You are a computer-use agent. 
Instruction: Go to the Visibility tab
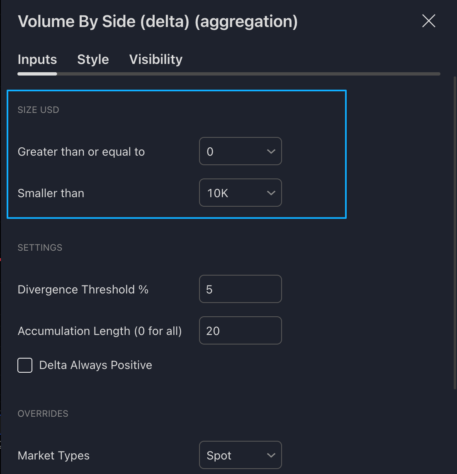point(156,60)
